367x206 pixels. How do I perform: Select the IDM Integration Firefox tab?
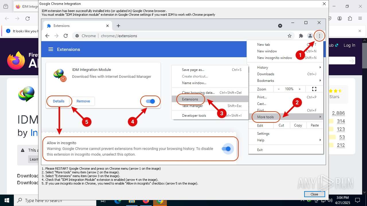coord(26,6)
